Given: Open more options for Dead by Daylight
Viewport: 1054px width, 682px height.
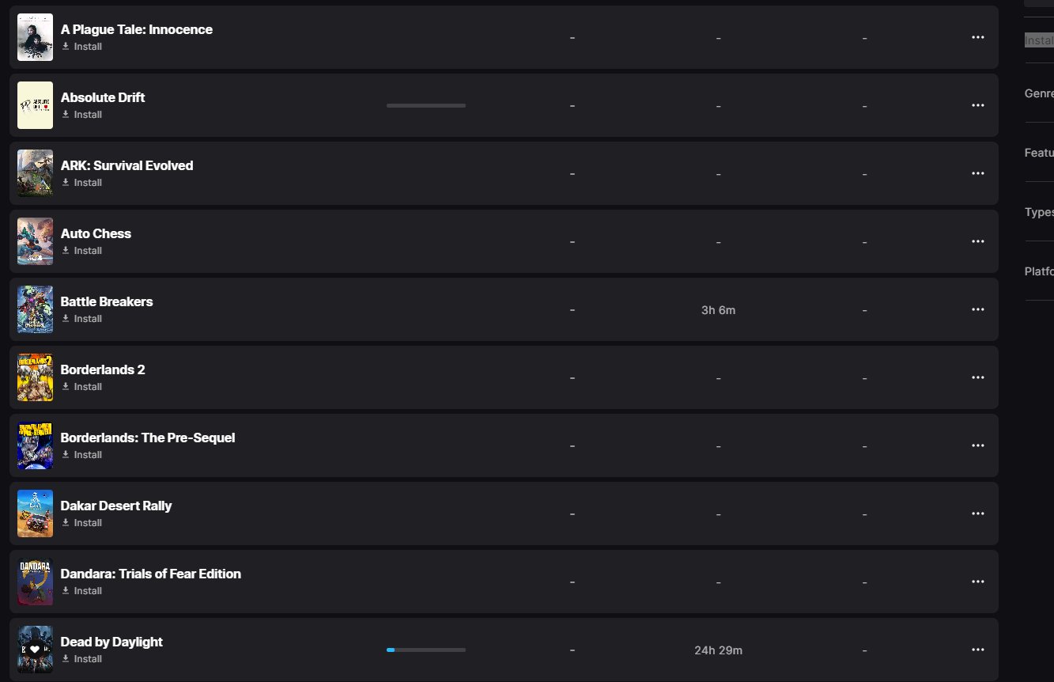Looking at the screenshot, I should (977, 650).
